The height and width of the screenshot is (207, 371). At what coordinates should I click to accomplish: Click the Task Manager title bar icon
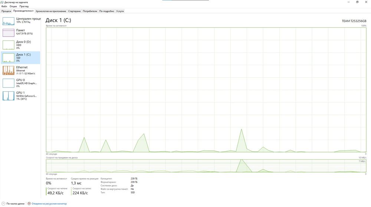coord(2,2)
